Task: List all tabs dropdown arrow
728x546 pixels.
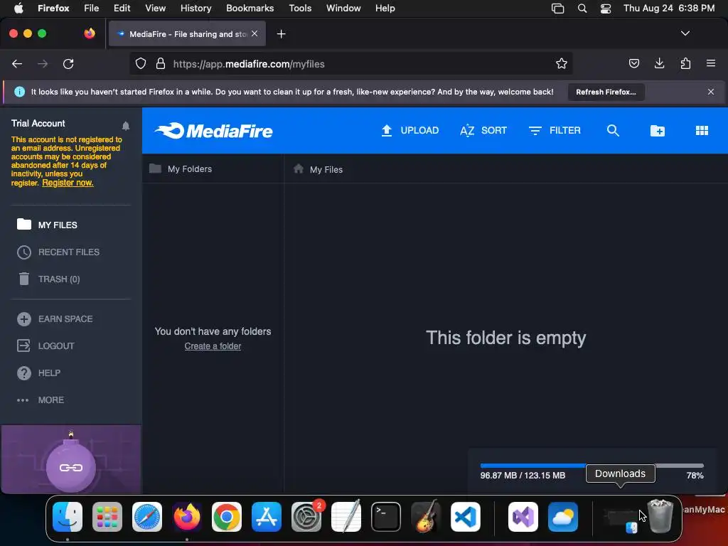Action: pyautogui.click(x=685, y=33)
